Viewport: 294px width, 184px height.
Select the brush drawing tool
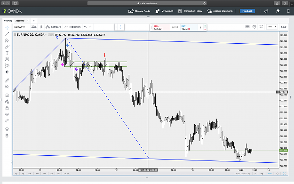(7, 47)
